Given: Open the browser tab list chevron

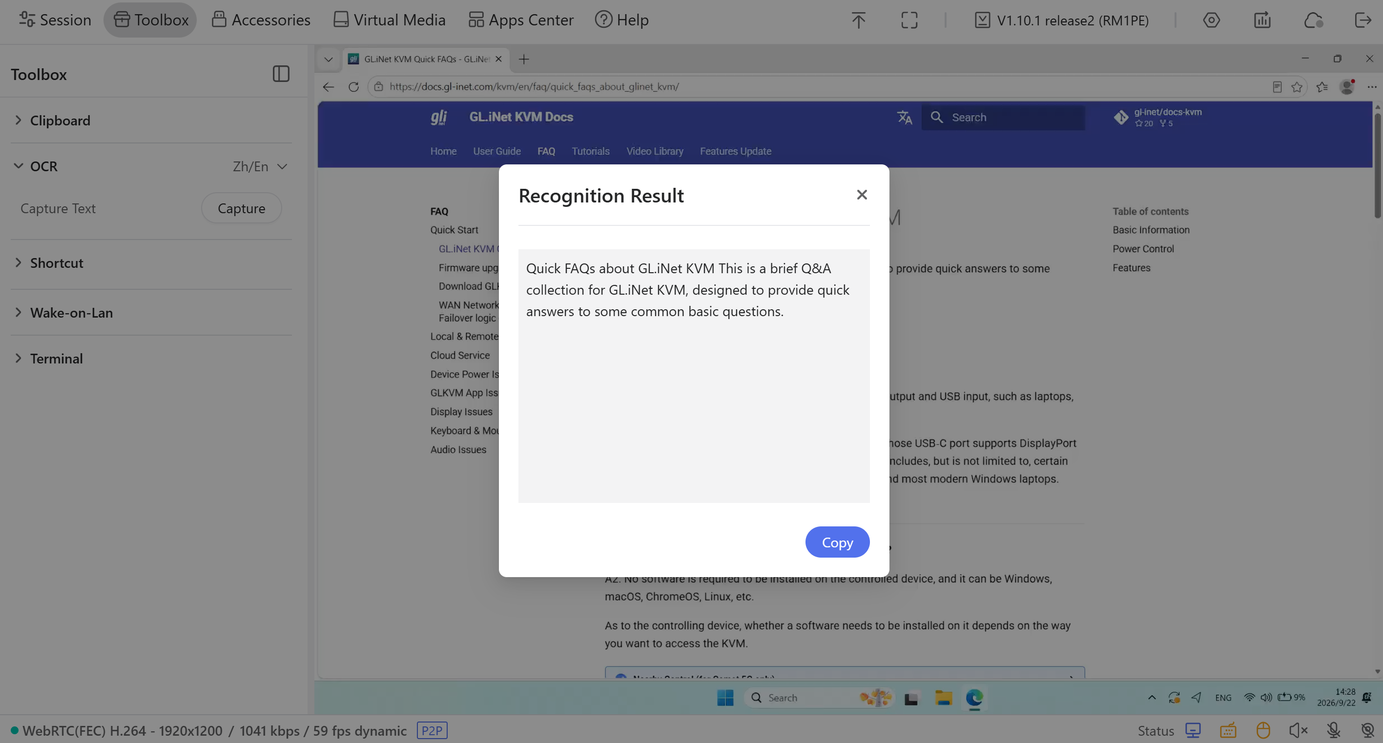Looking at the screenshot, I should (x=329, y=59).
